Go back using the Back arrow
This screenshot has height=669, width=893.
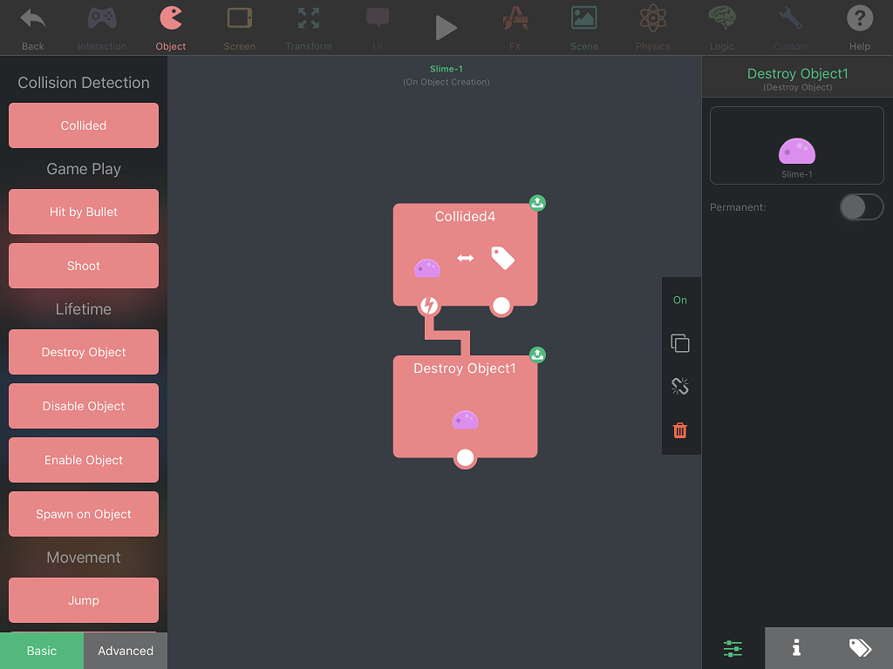(32, 27)
